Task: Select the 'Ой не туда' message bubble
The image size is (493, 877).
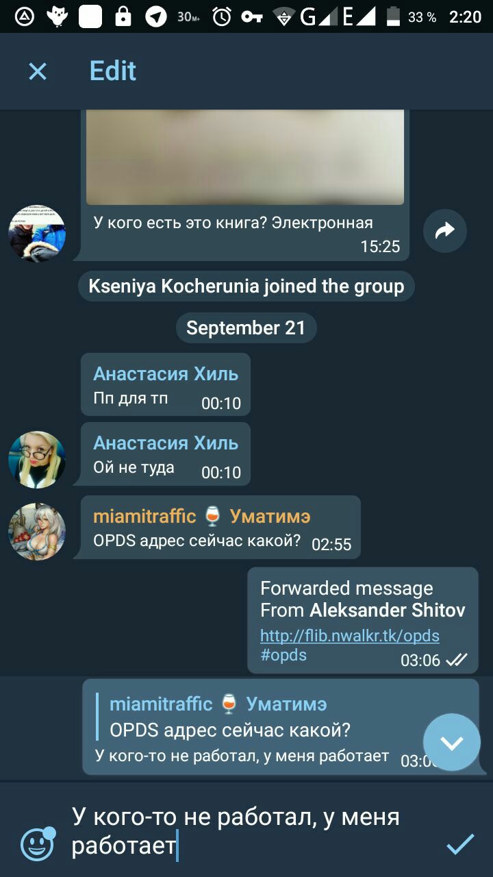Action: tap(166, 454)
